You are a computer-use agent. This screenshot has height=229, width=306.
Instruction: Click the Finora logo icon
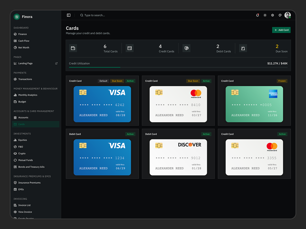[17, 17]
